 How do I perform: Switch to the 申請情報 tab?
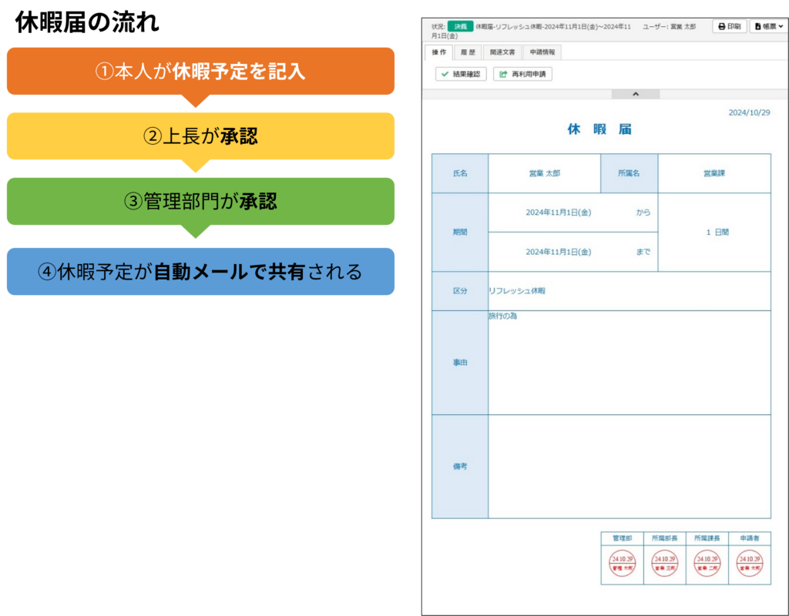542,52
